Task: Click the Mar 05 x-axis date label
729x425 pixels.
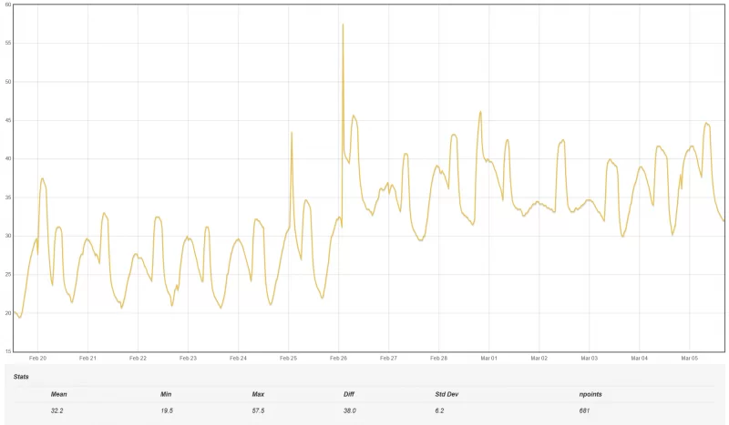Action: click(689, 359)
